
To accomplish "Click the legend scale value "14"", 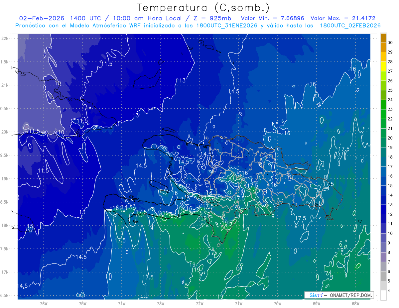I will click(390, 195).
